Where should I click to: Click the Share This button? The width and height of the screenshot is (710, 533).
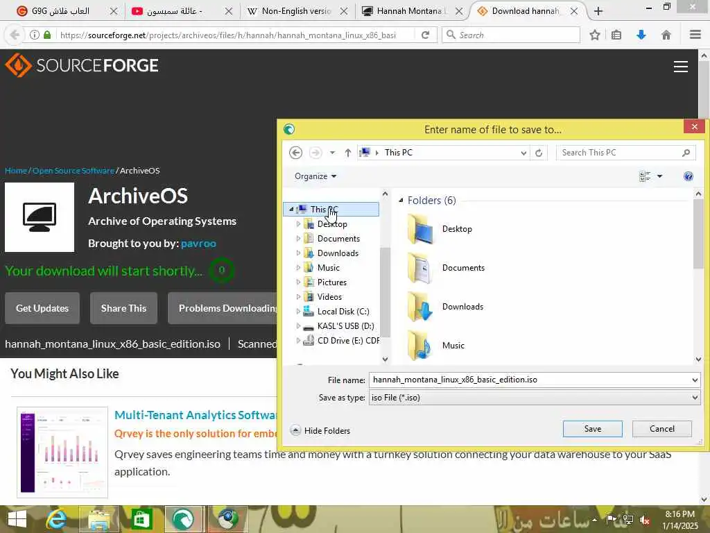[x=123, y=308]
